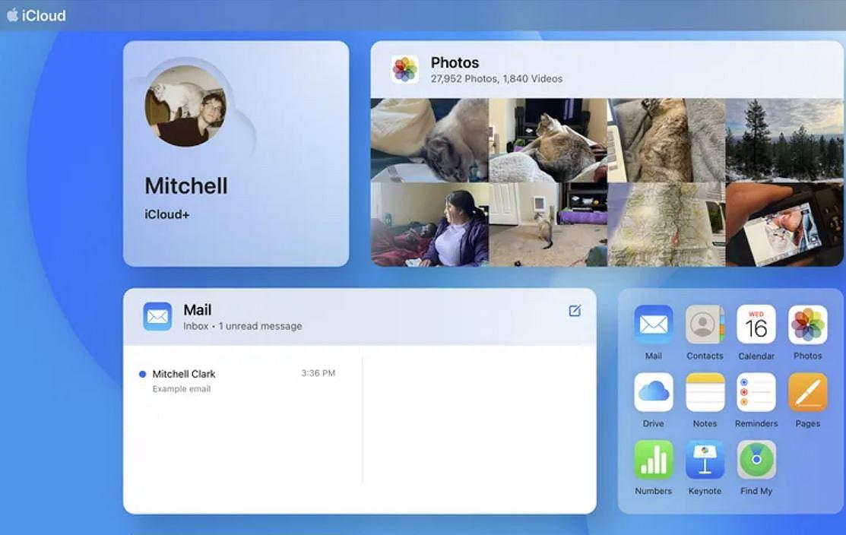Click the blue unread dot beside Mitchell Clark

click(142, 373)
